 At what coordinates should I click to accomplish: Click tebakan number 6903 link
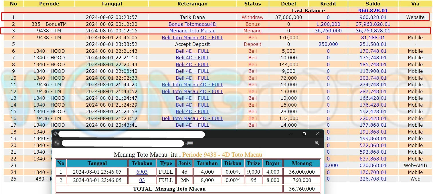(x=142, y=172)
